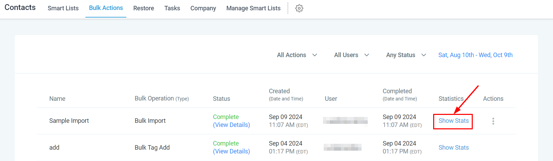Click the Sep 04 2024 completed date
Image resolution: width=553 pixels, height=161 pixels.
[x=399, y=143]
